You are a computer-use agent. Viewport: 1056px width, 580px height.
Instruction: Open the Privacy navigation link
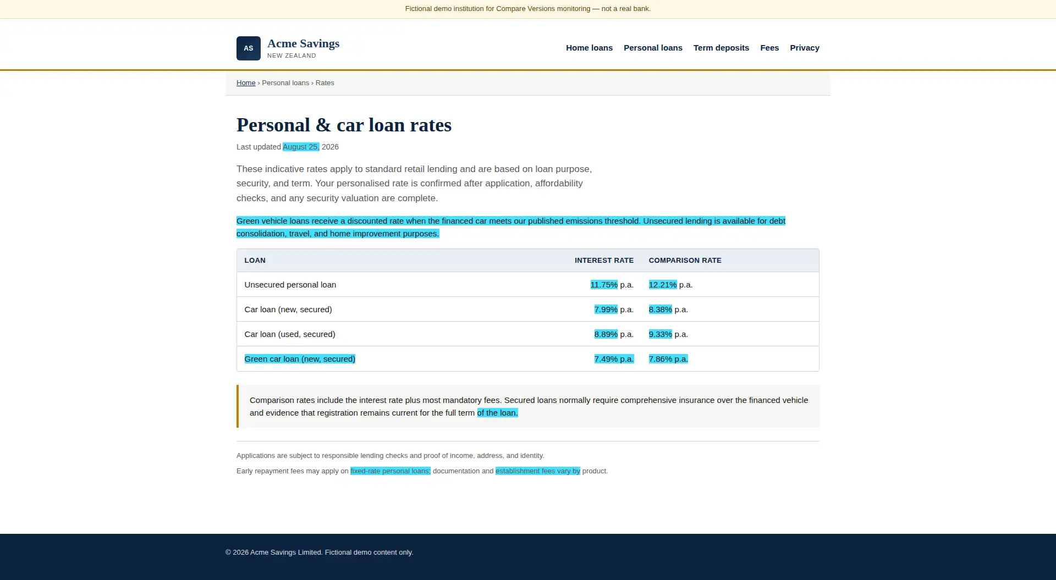pos(805,48)
